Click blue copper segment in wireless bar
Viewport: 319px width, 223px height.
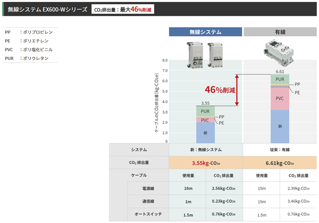tap(205, 132)
